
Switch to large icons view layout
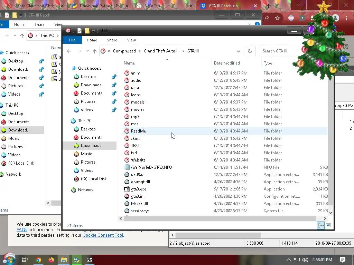click(328, 225)
